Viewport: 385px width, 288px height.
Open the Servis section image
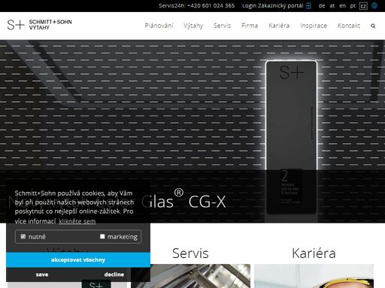coord(190,276)
